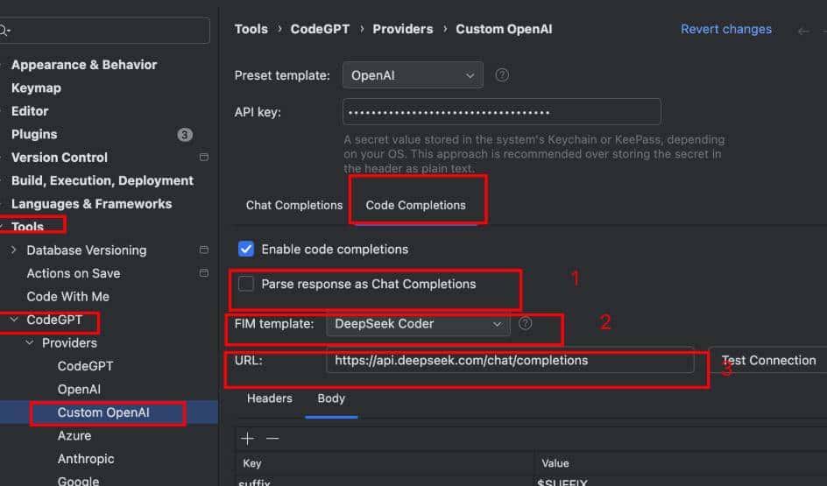This screenshot has height=486, width=827.
Task: Select Keymap in the settings tree
Action: (x=36, y=88)
